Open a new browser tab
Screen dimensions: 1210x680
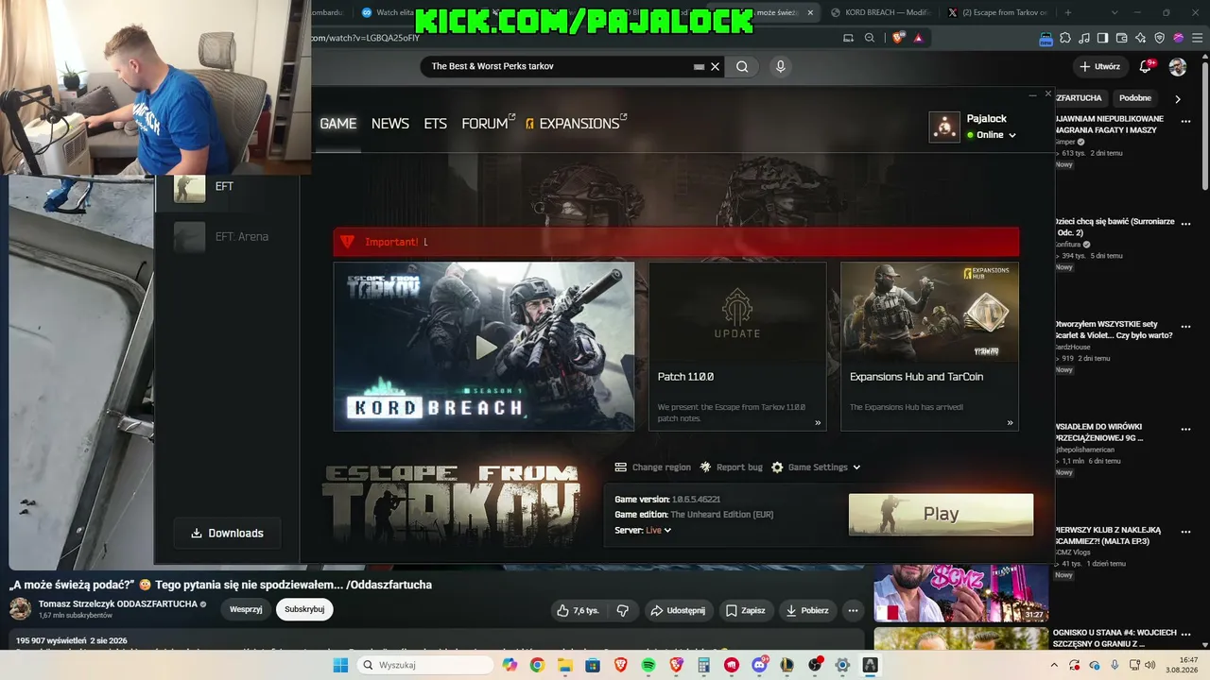click(x=1068, y=12)
